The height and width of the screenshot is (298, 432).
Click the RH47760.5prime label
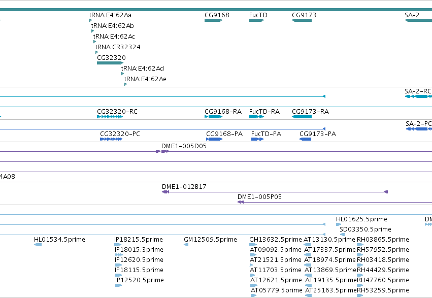pos(383,280)
